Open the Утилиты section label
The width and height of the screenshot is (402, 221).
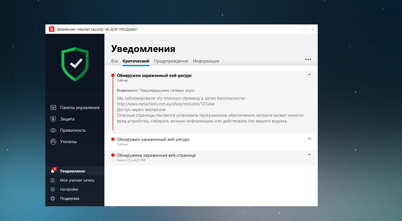[68, 142]
